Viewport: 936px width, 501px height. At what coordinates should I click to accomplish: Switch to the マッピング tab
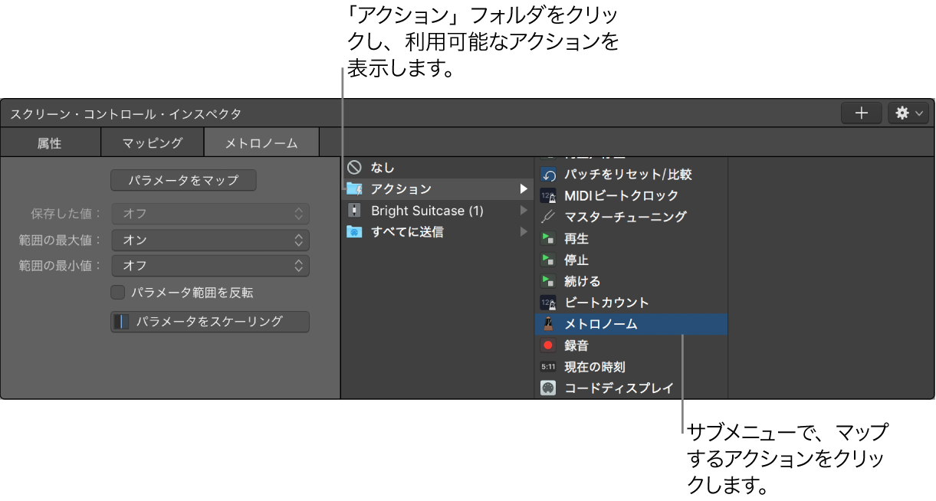[x=152, y=142]
